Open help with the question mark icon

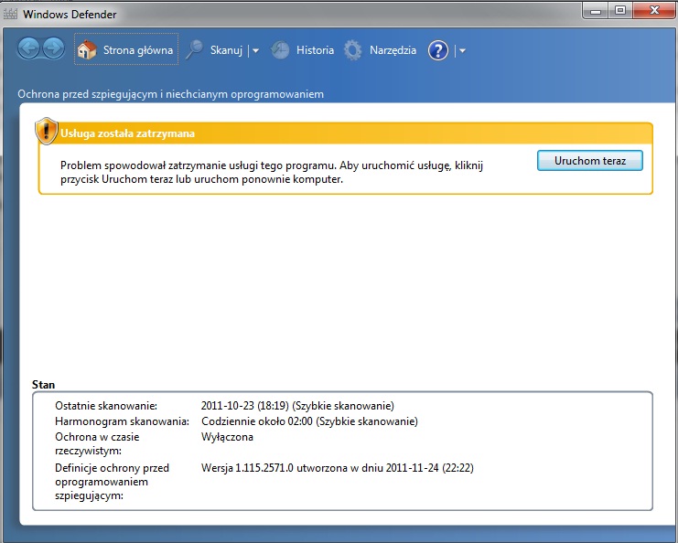pos(438,50)
